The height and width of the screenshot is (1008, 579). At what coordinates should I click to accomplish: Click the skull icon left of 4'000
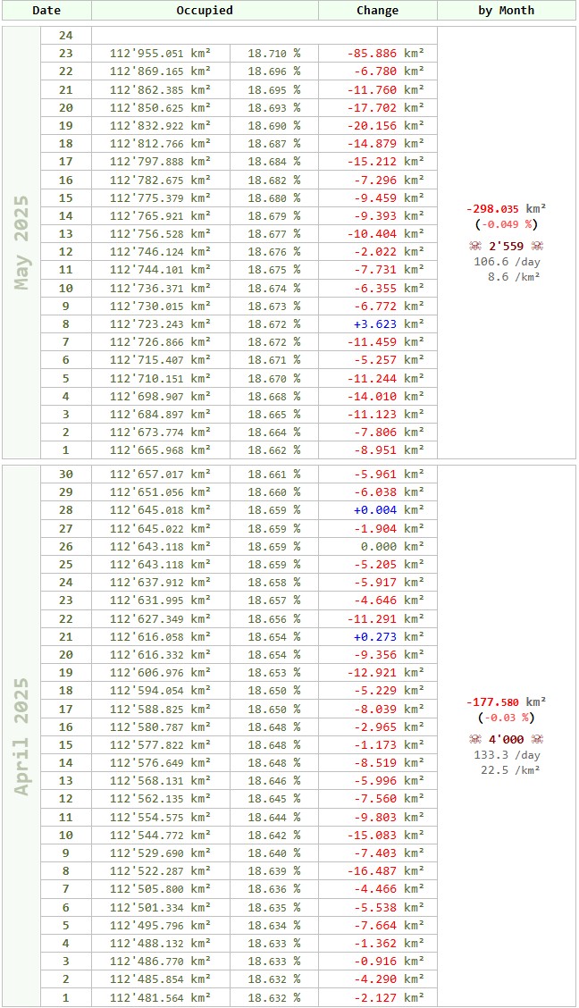[x=474, y=739]
